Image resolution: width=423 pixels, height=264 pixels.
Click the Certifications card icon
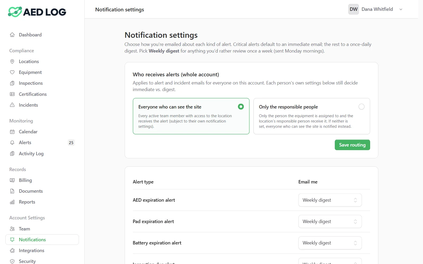(x=12, y=94)
